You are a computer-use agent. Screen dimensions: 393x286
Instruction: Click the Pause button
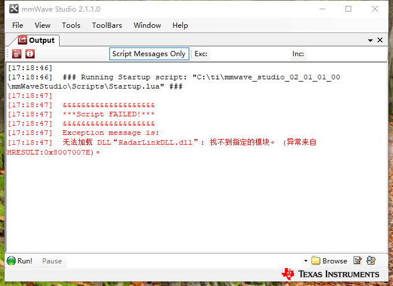coord(52,261)
